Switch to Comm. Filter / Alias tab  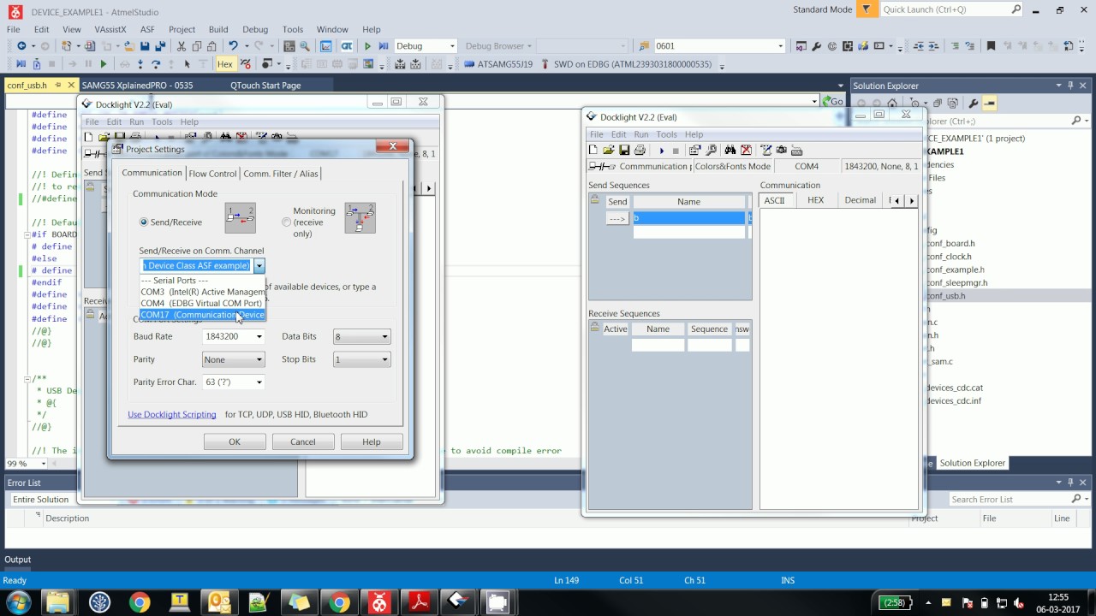pos(280,174)
